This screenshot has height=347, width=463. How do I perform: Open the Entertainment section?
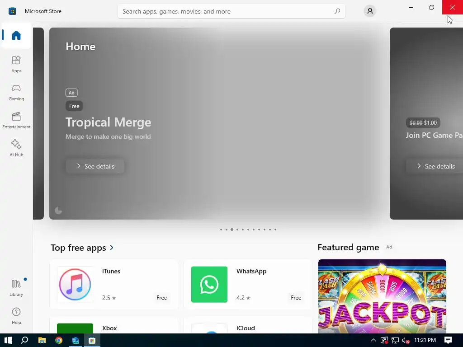(x=16, y=120)
